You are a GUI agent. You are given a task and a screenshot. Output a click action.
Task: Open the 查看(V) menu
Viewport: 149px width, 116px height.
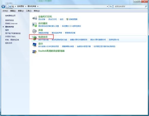[21, 11]
